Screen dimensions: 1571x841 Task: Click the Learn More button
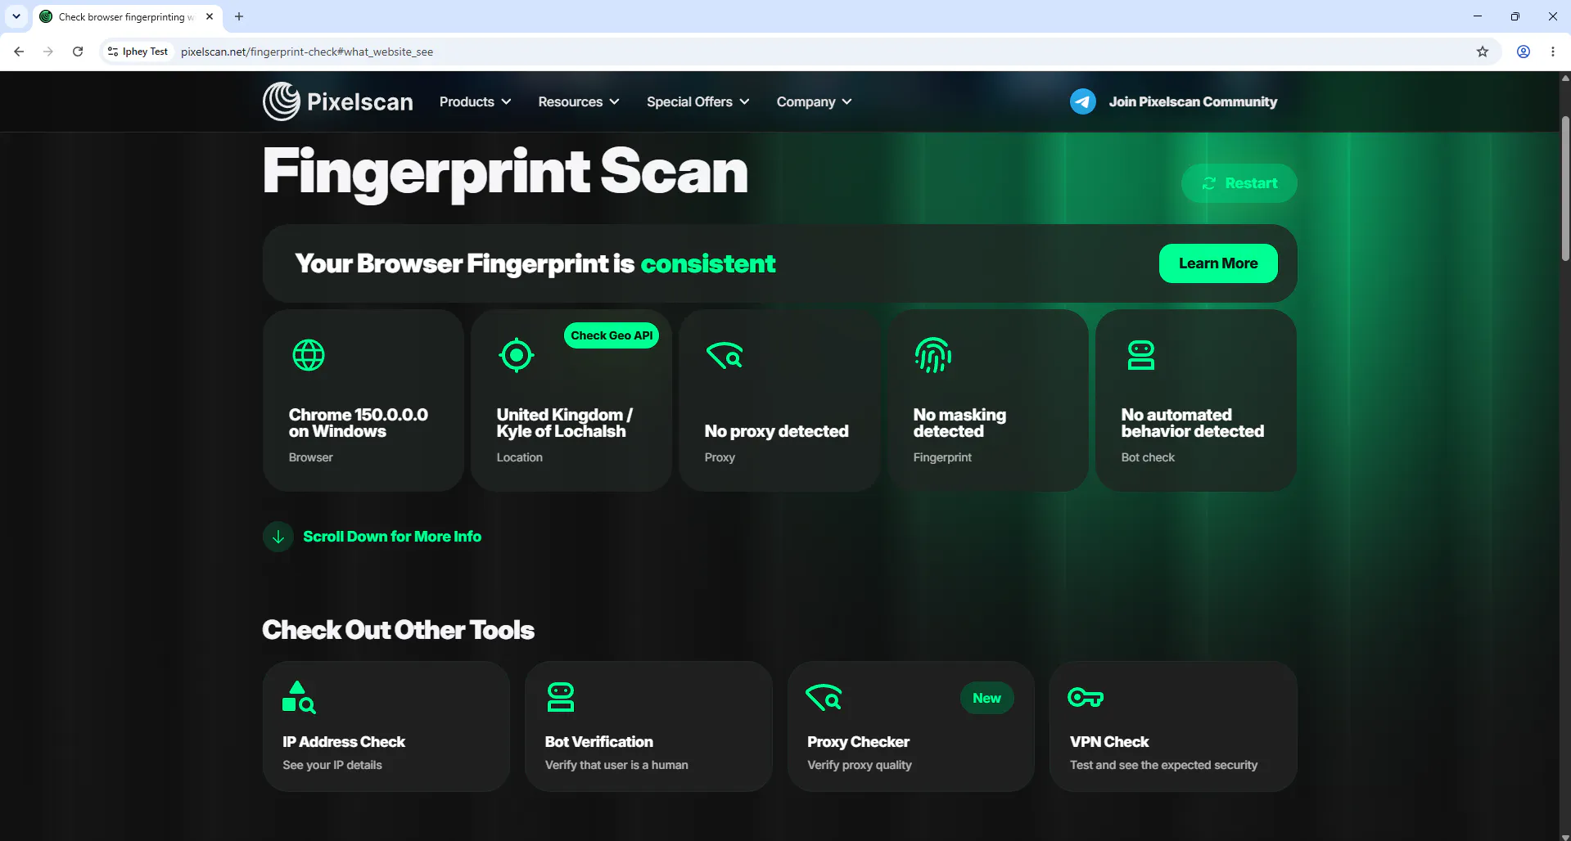(x=1218, y=263)
